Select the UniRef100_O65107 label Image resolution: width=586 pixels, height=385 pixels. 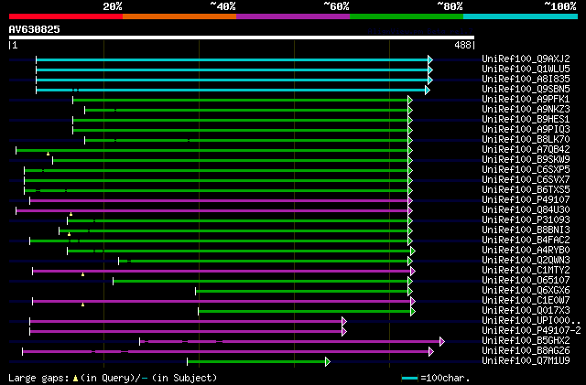tap(526, 281)
